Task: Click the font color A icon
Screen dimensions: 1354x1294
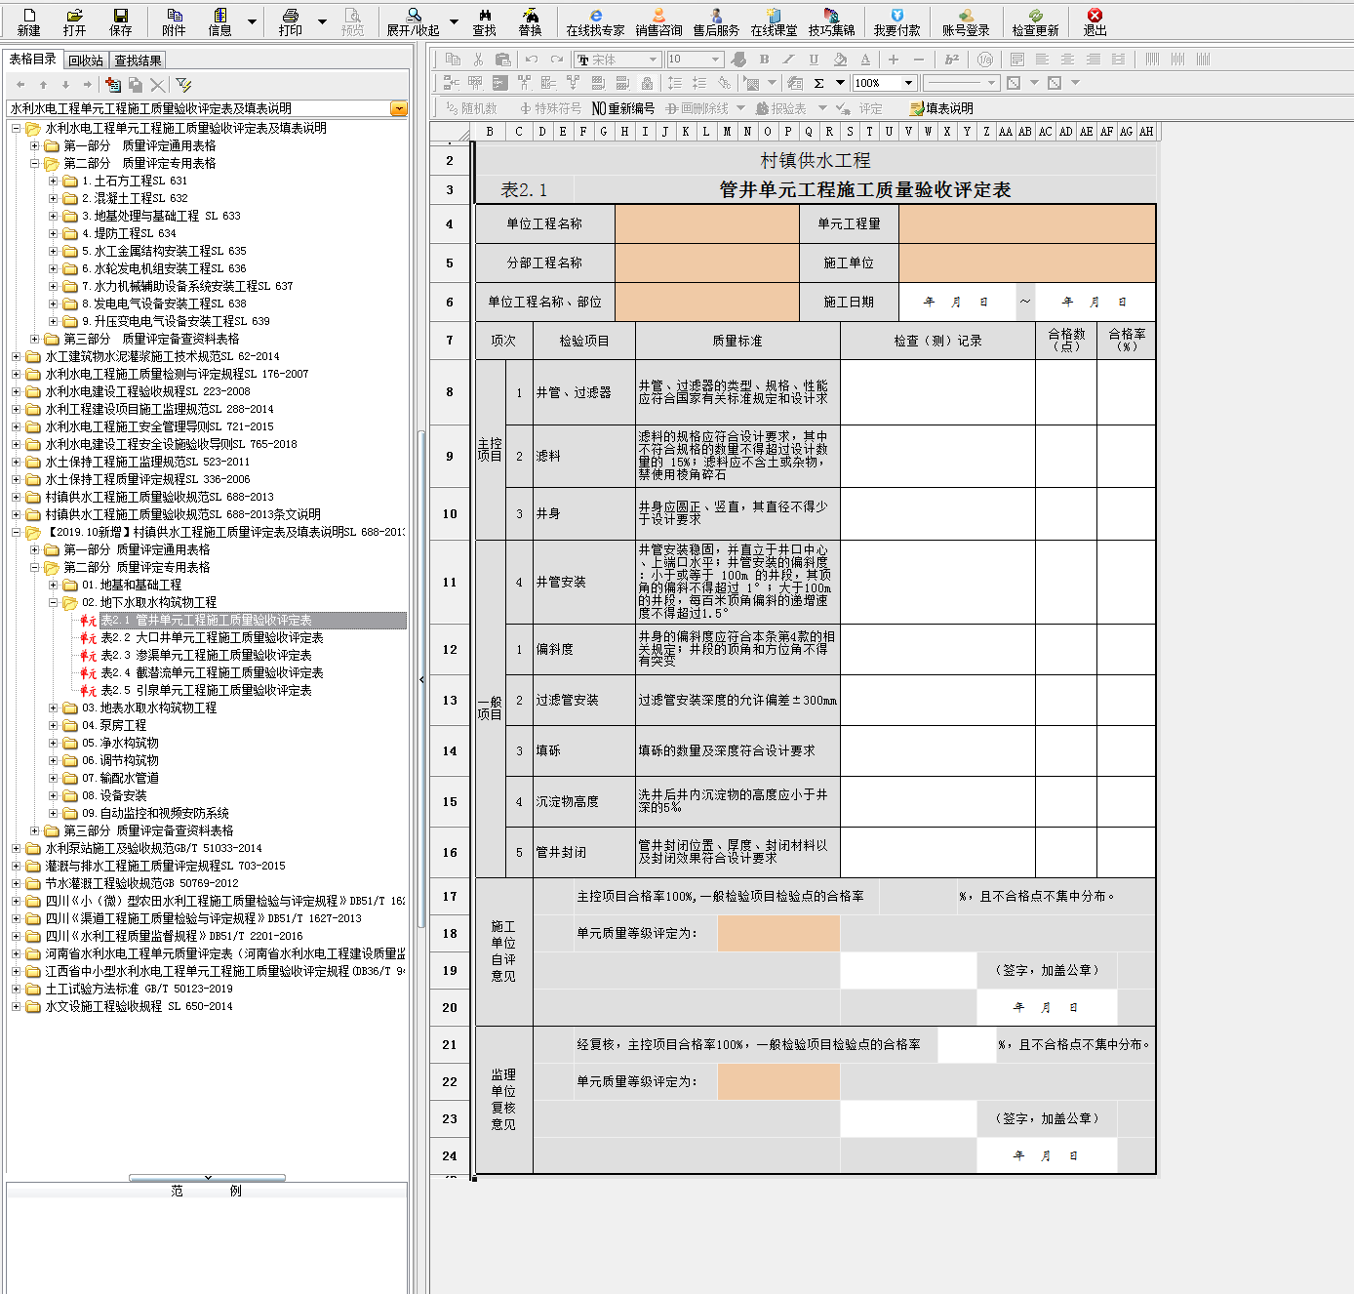Action: (x=865, y=60)
